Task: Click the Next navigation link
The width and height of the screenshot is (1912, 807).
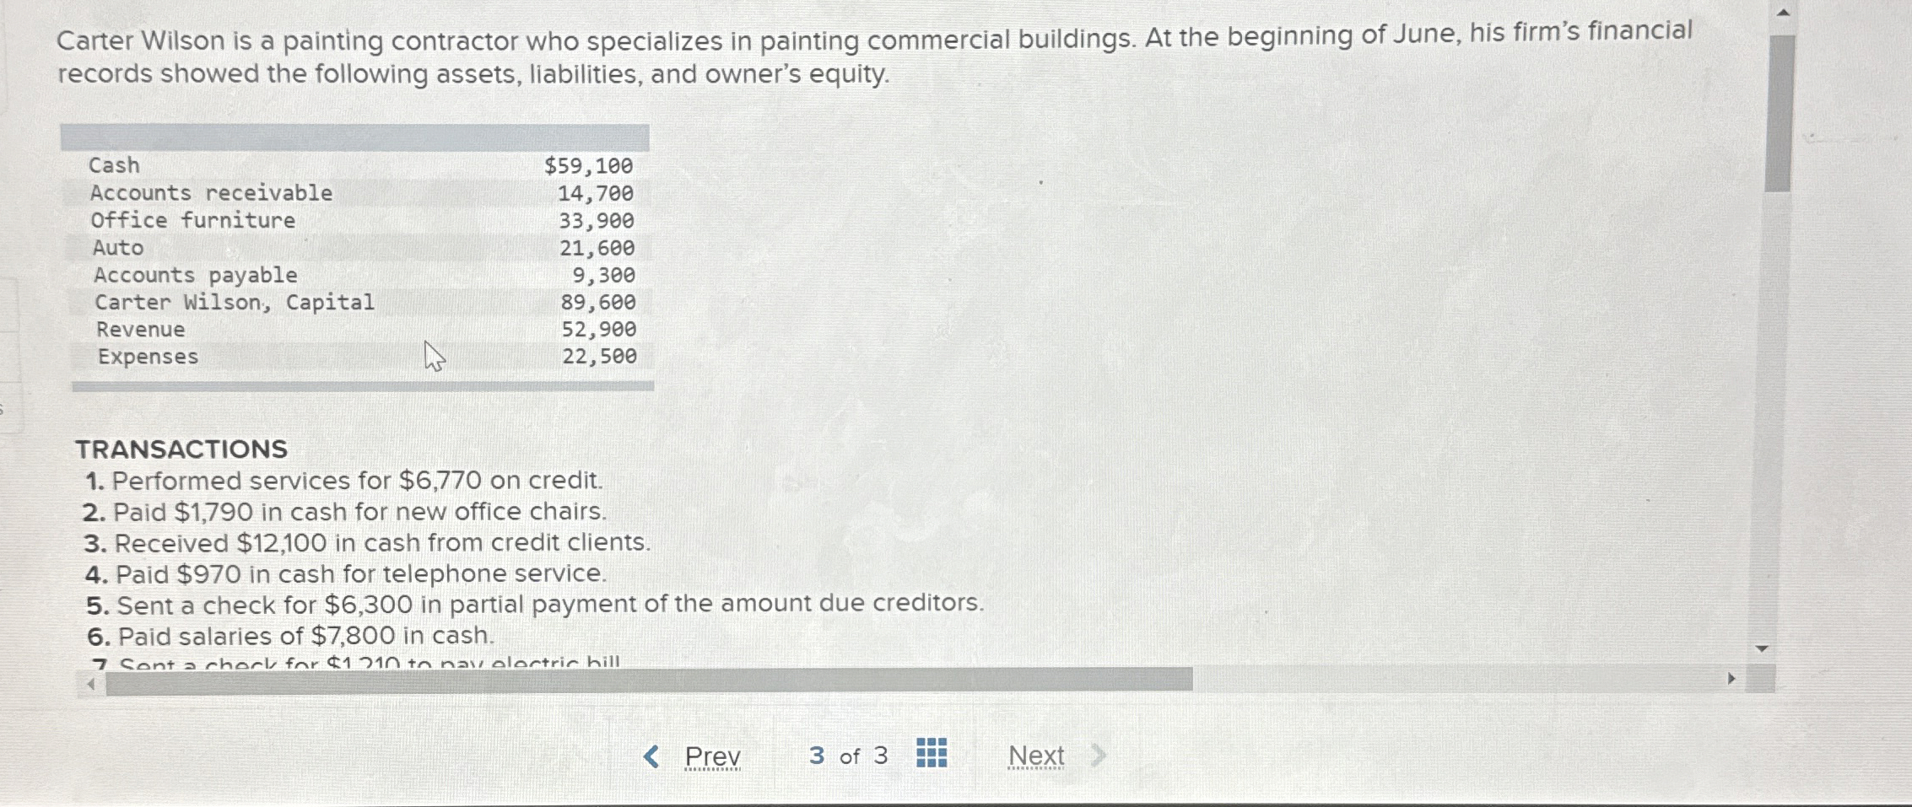Action: (x=1036, y=755)
